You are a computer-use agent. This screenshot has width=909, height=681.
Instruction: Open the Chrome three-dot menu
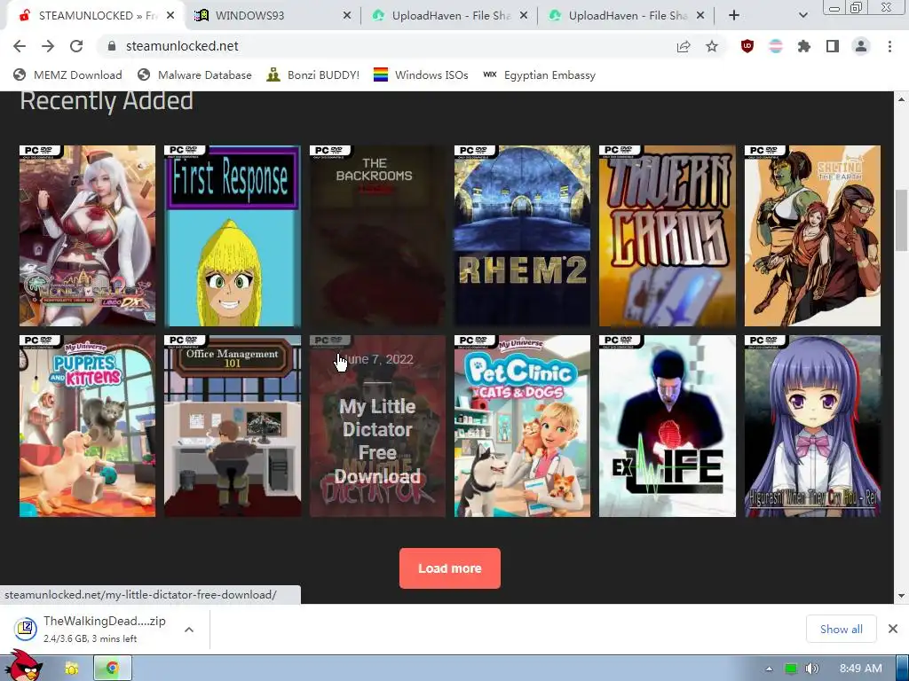pos(889,46)
